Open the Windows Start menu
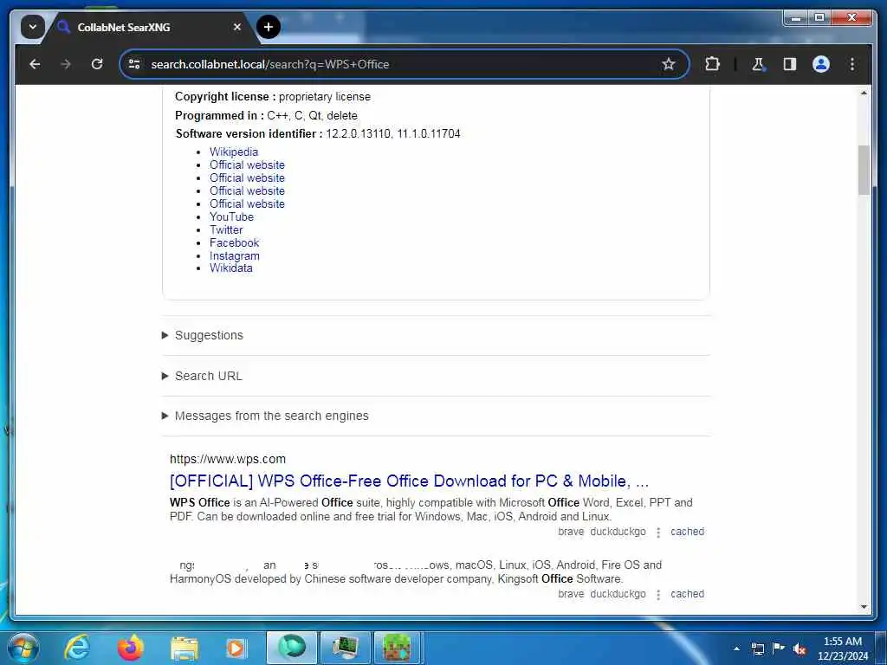This screenshot has height=665, width=887. [x=23, y=648]
